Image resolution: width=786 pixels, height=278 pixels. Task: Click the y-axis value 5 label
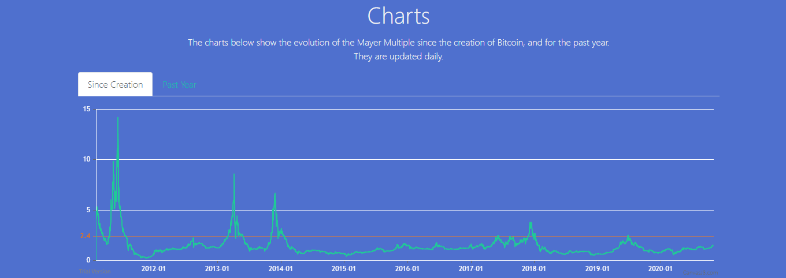point(88,210)
